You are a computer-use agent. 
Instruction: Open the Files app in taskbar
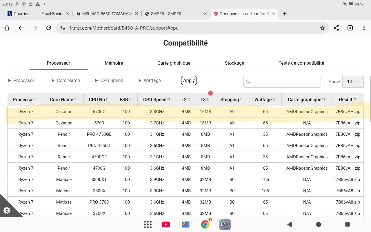pos(185,224)
